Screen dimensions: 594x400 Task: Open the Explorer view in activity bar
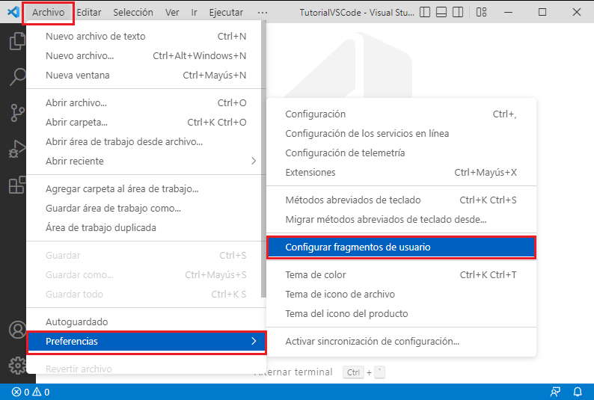tap(17, 41)
